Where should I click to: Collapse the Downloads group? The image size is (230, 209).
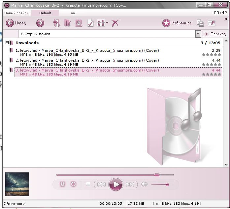click(x=7, y=43)
